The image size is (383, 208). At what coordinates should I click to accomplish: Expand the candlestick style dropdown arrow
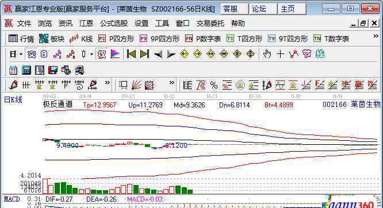(91, 54)
